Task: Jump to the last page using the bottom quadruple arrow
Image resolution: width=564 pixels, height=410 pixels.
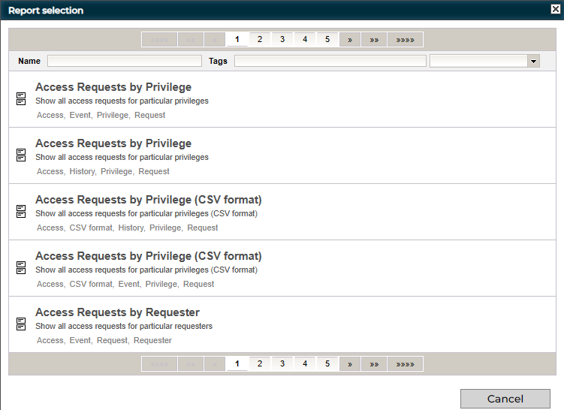Action: point(406,364)
